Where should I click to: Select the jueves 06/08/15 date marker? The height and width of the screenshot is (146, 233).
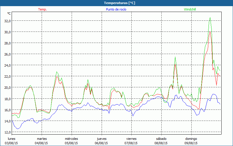101,141
